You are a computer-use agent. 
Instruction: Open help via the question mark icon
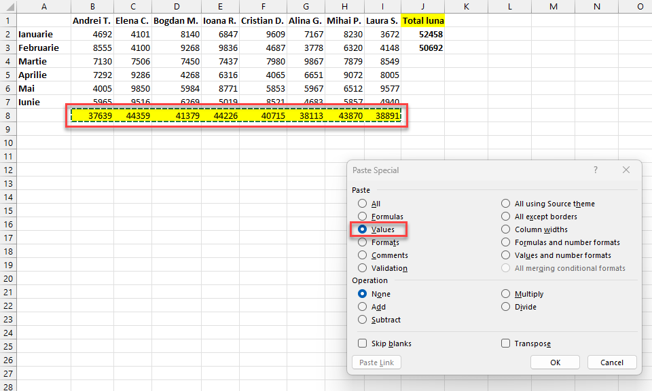tap(595, 170)
